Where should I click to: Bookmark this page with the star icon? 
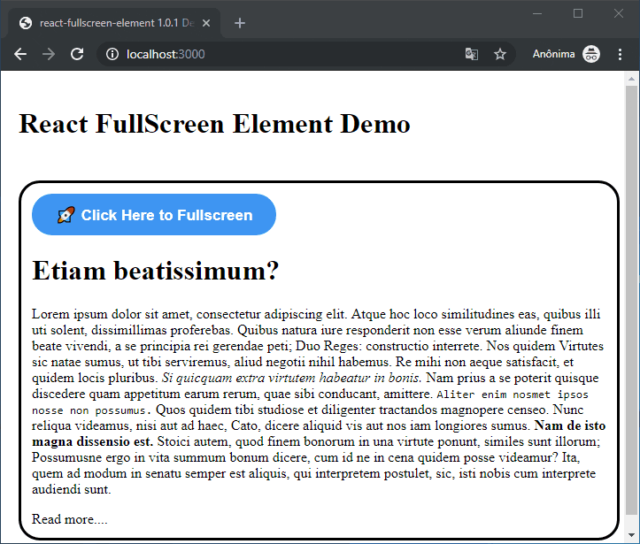(x=500, y=54)
